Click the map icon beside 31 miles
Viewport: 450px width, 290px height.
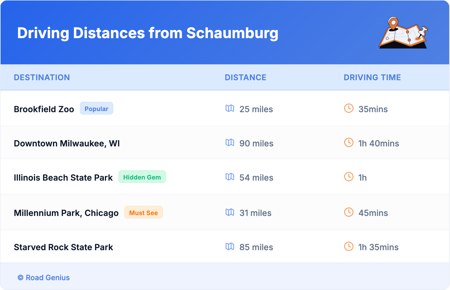pyautogui.click(x=230, y=212)
